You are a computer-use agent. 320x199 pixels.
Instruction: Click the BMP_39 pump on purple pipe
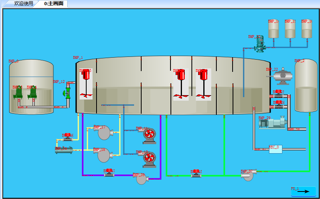click(x=141, y=179)
